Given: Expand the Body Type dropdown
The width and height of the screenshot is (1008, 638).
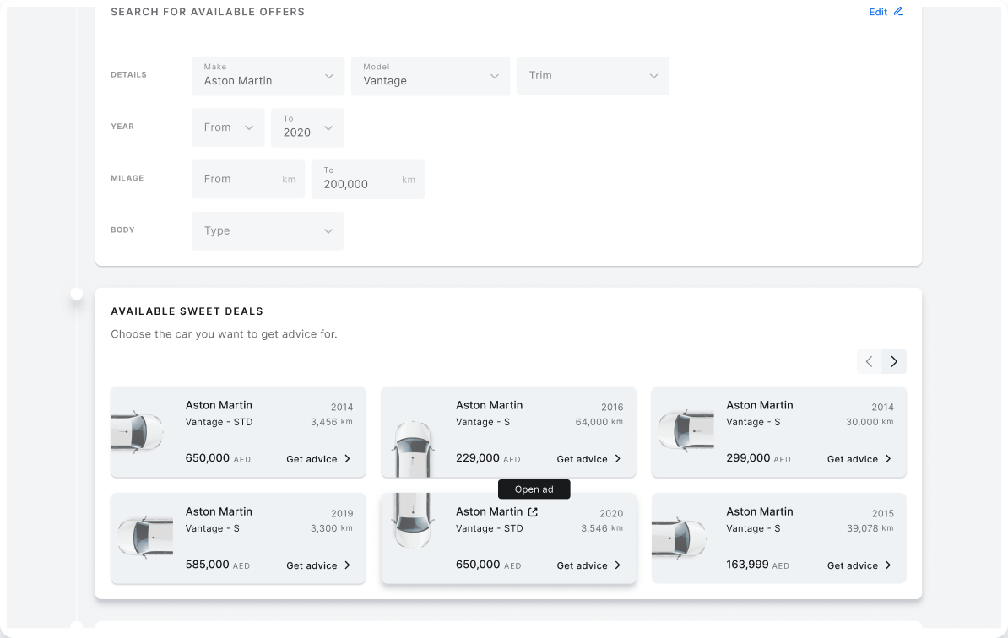Looking at the screenshot, I should coord(268,230).
